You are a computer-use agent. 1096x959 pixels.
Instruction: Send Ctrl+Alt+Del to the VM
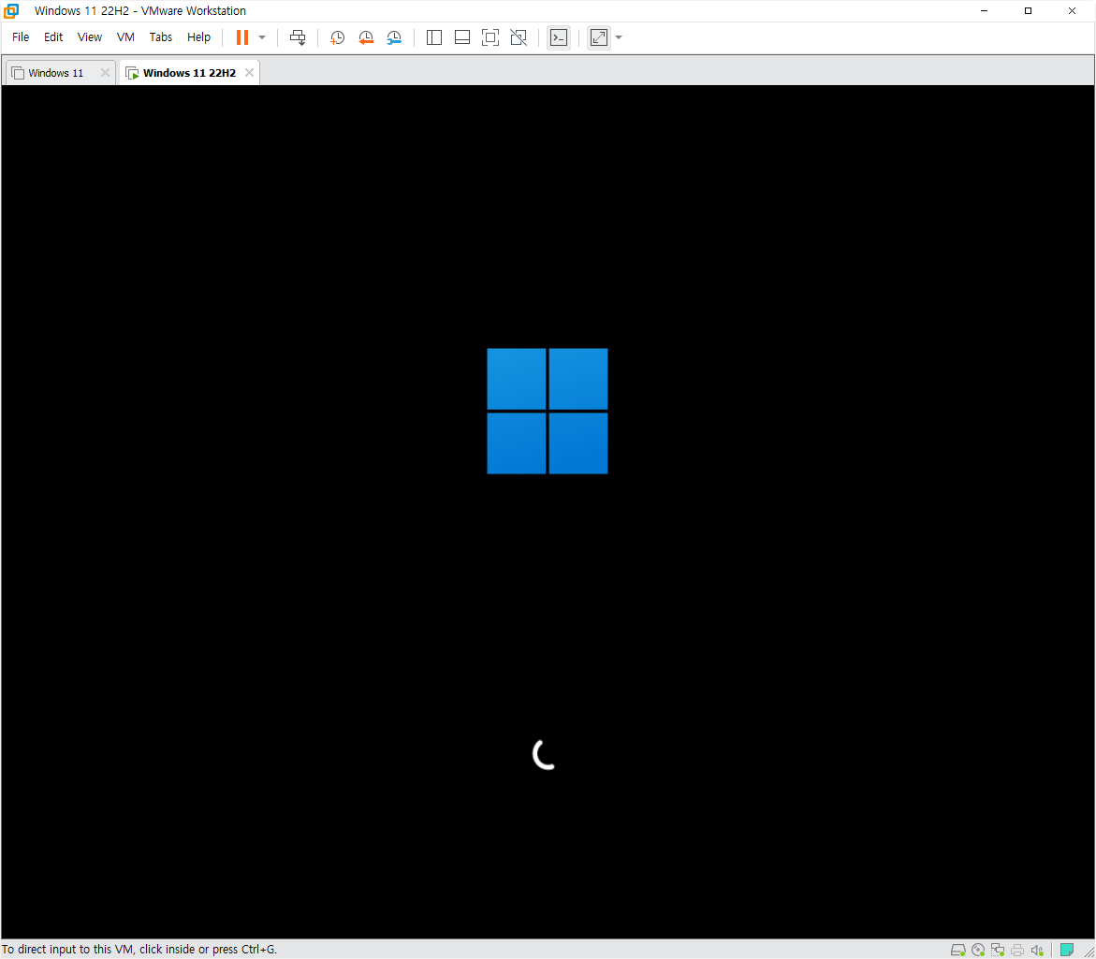298,37
